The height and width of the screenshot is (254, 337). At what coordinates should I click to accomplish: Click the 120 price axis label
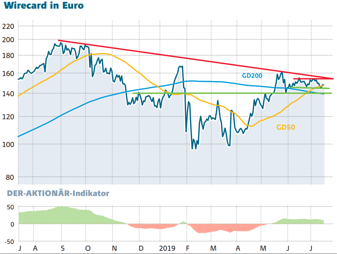pos(8,117)
